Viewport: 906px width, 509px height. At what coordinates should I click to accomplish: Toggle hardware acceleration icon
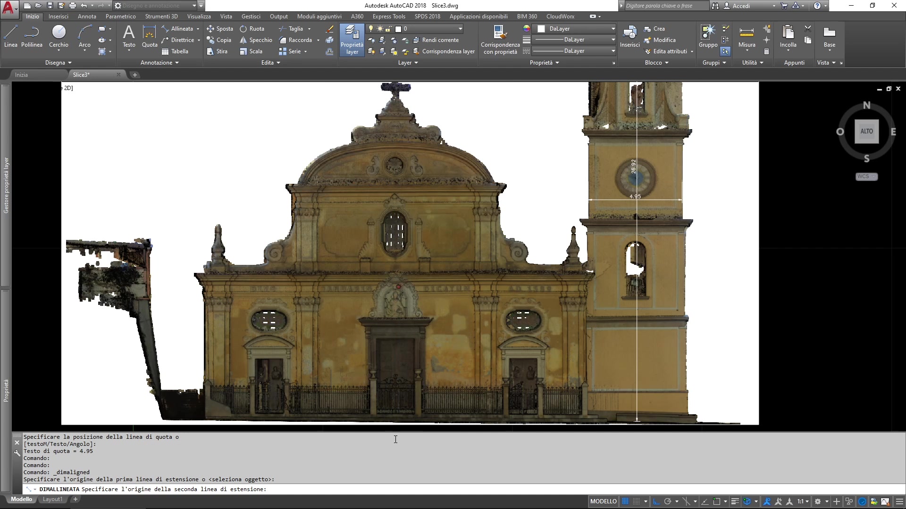tap(862, 501)
